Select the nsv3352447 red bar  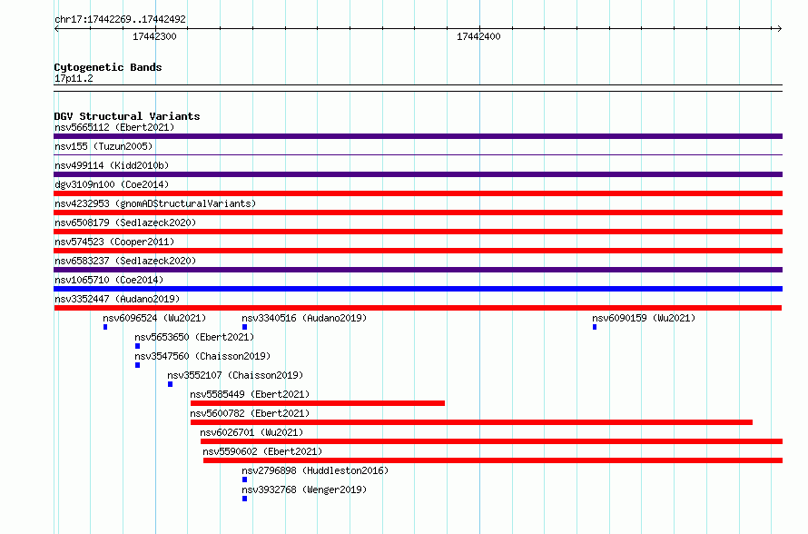coord(418,308)
